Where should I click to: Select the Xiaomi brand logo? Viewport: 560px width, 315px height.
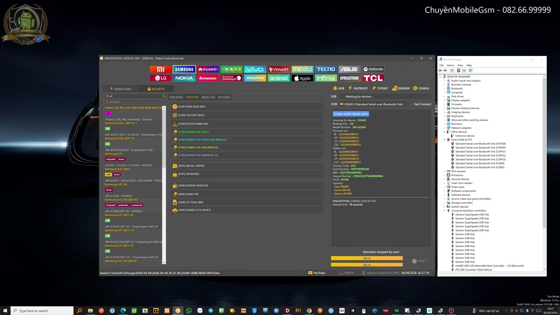[161, 69]
